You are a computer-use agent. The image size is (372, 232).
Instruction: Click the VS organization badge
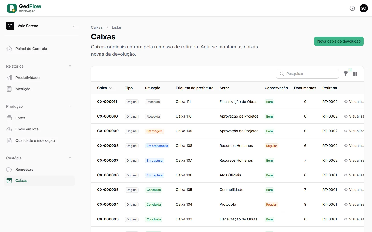point(10,26)
